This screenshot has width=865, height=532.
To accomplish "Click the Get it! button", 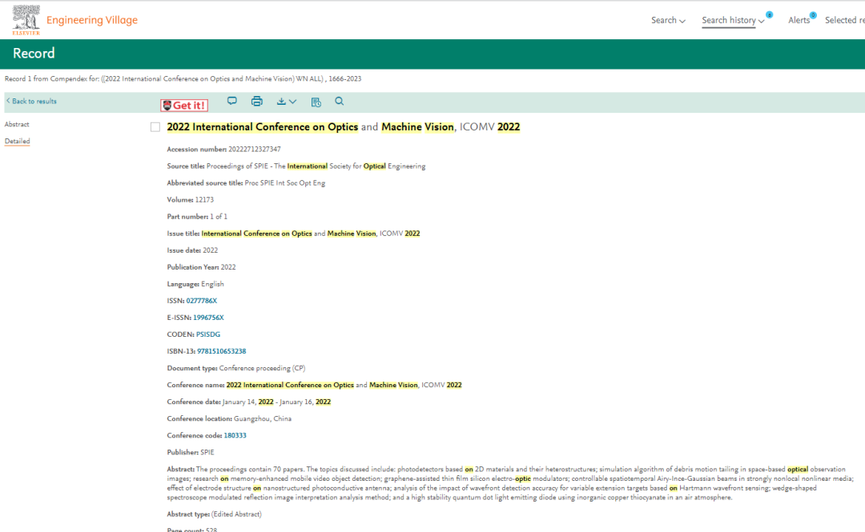I will tap(184, 105).
